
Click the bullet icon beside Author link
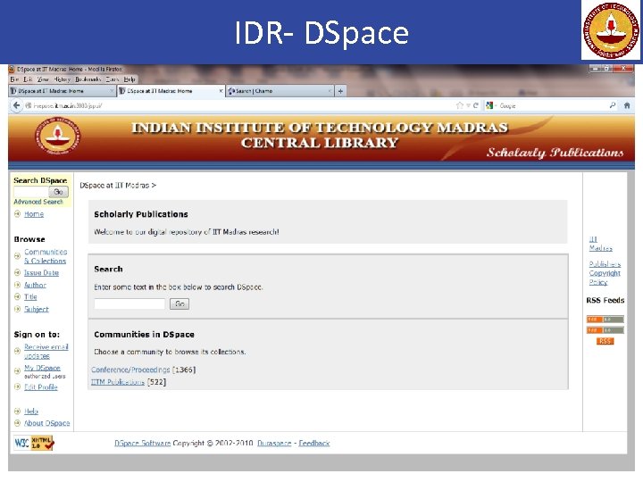(x=17, y=285)
